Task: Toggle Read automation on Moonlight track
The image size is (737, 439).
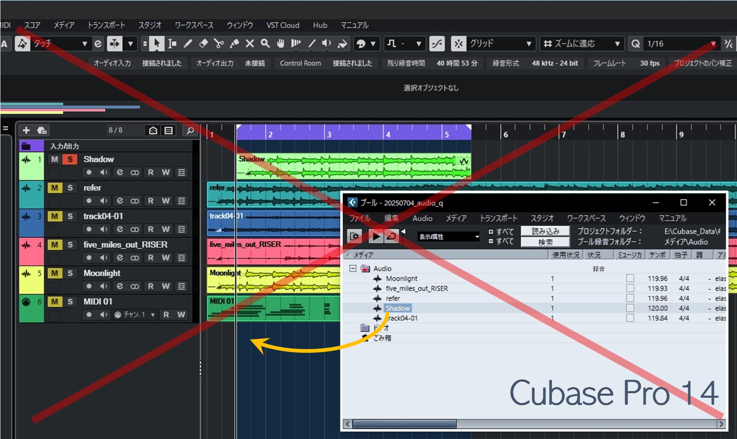Action: click(x=151, y=286)
